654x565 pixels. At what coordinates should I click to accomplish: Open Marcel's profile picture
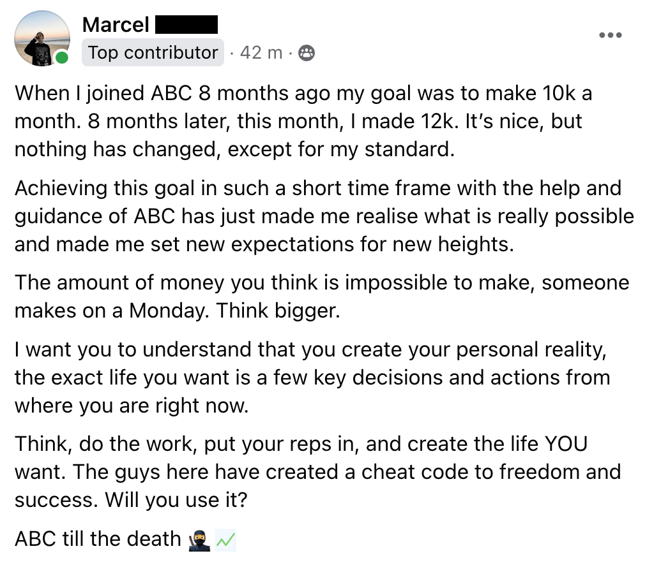[x=42, y=38]
